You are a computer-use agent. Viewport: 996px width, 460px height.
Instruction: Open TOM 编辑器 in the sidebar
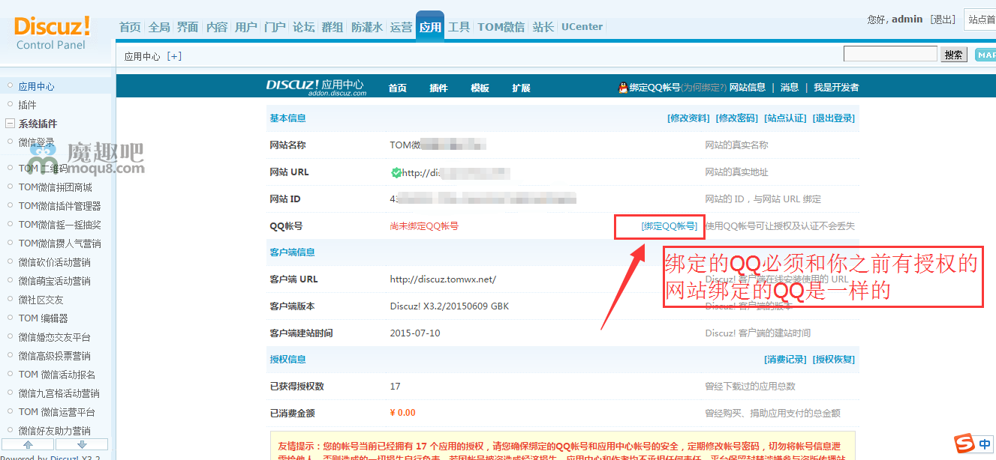43,318
